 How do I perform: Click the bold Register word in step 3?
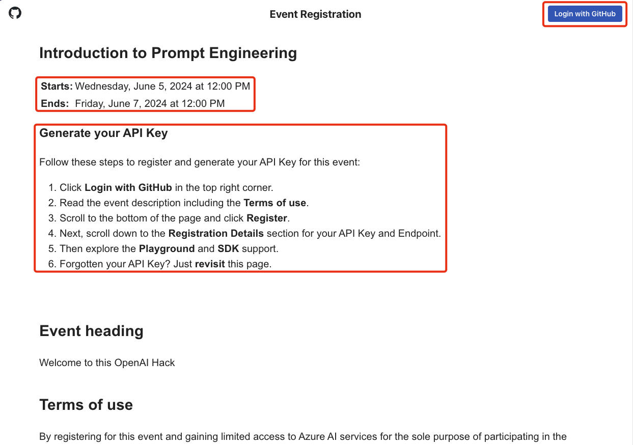267,218
